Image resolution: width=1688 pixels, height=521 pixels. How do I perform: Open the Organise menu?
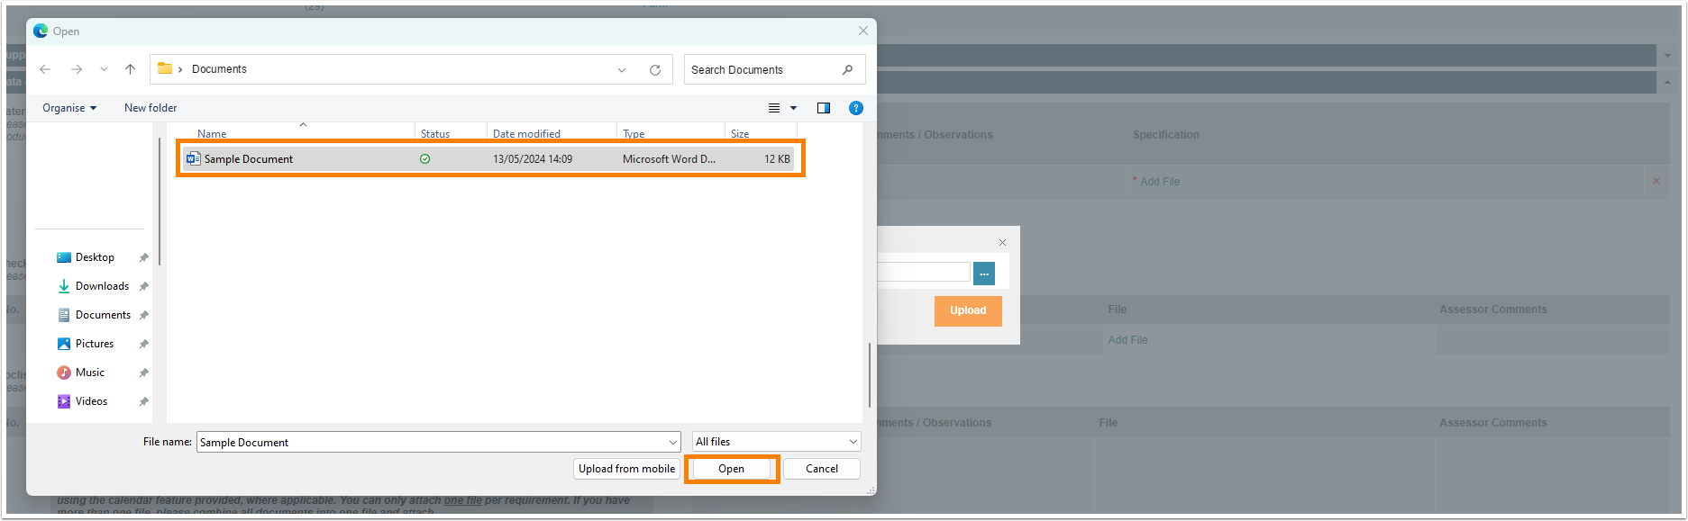click(x=69, y=108)
